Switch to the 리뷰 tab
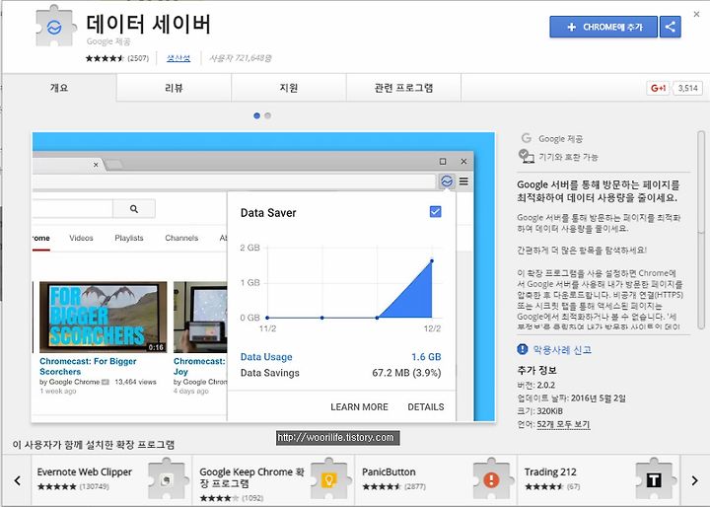This screenshot has width=710, height=507. 174,88
